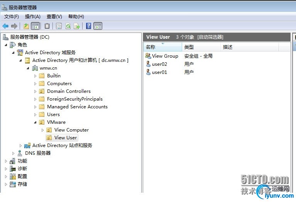Screen dimensions: 296x202
Task: Collapse the 角色 tree node
Action: click(6, 45)
